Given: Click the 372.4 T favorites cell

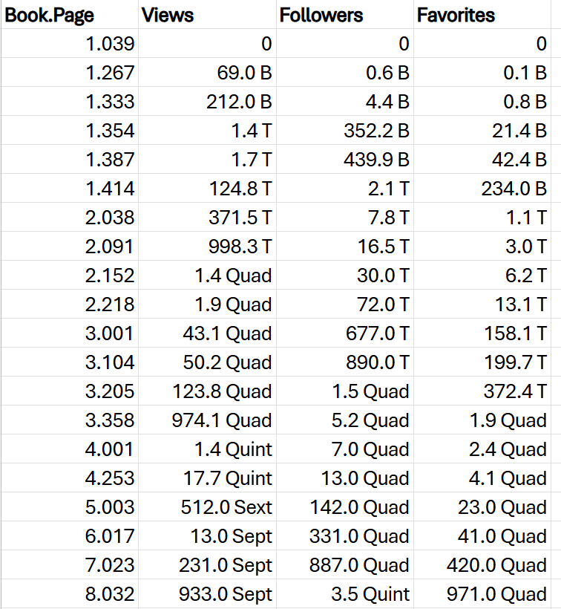Looking at the screenshot, I should click(x=482, y=391).
